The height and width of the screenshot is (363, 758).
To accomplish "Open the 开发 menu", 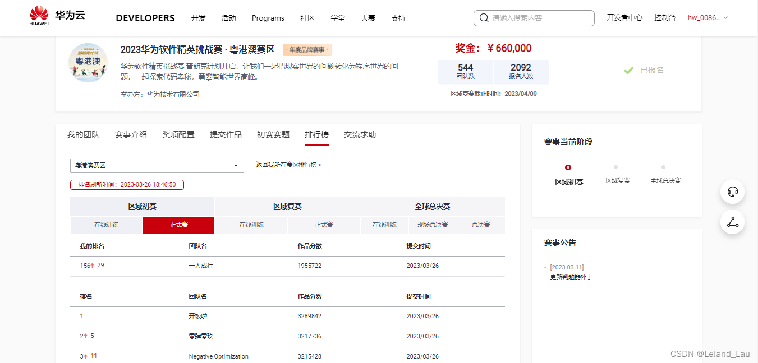I will click(198, 18).
